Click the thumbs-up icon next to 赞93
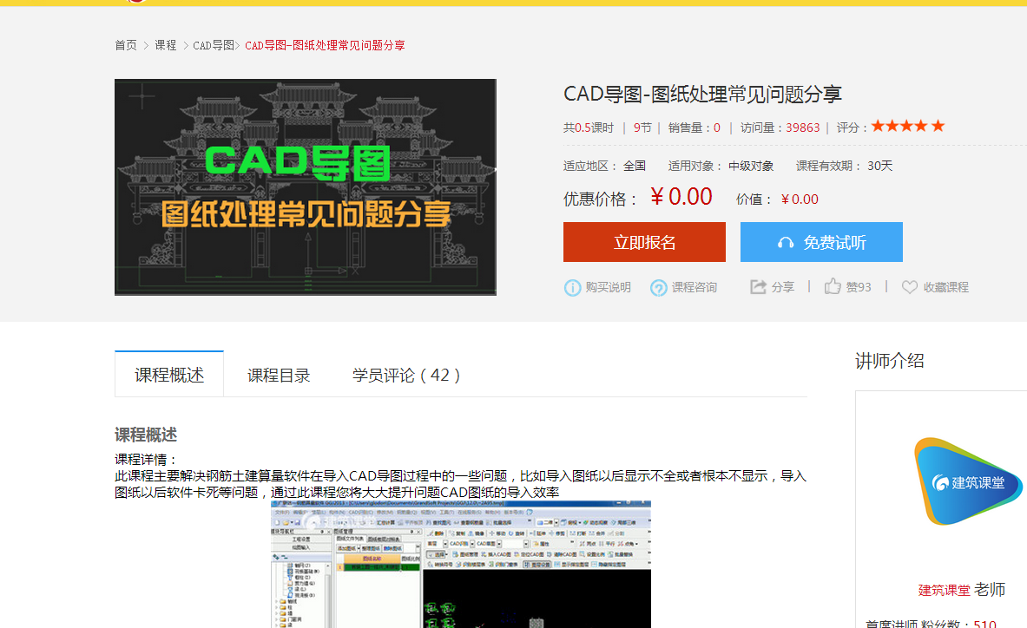This screenshot has width=1027, height=628. 833,286
